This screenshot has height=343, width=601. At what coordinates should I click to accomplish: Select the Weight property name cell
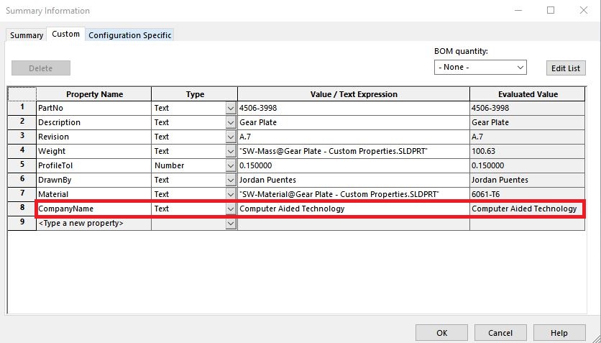[x=94, y=152]
